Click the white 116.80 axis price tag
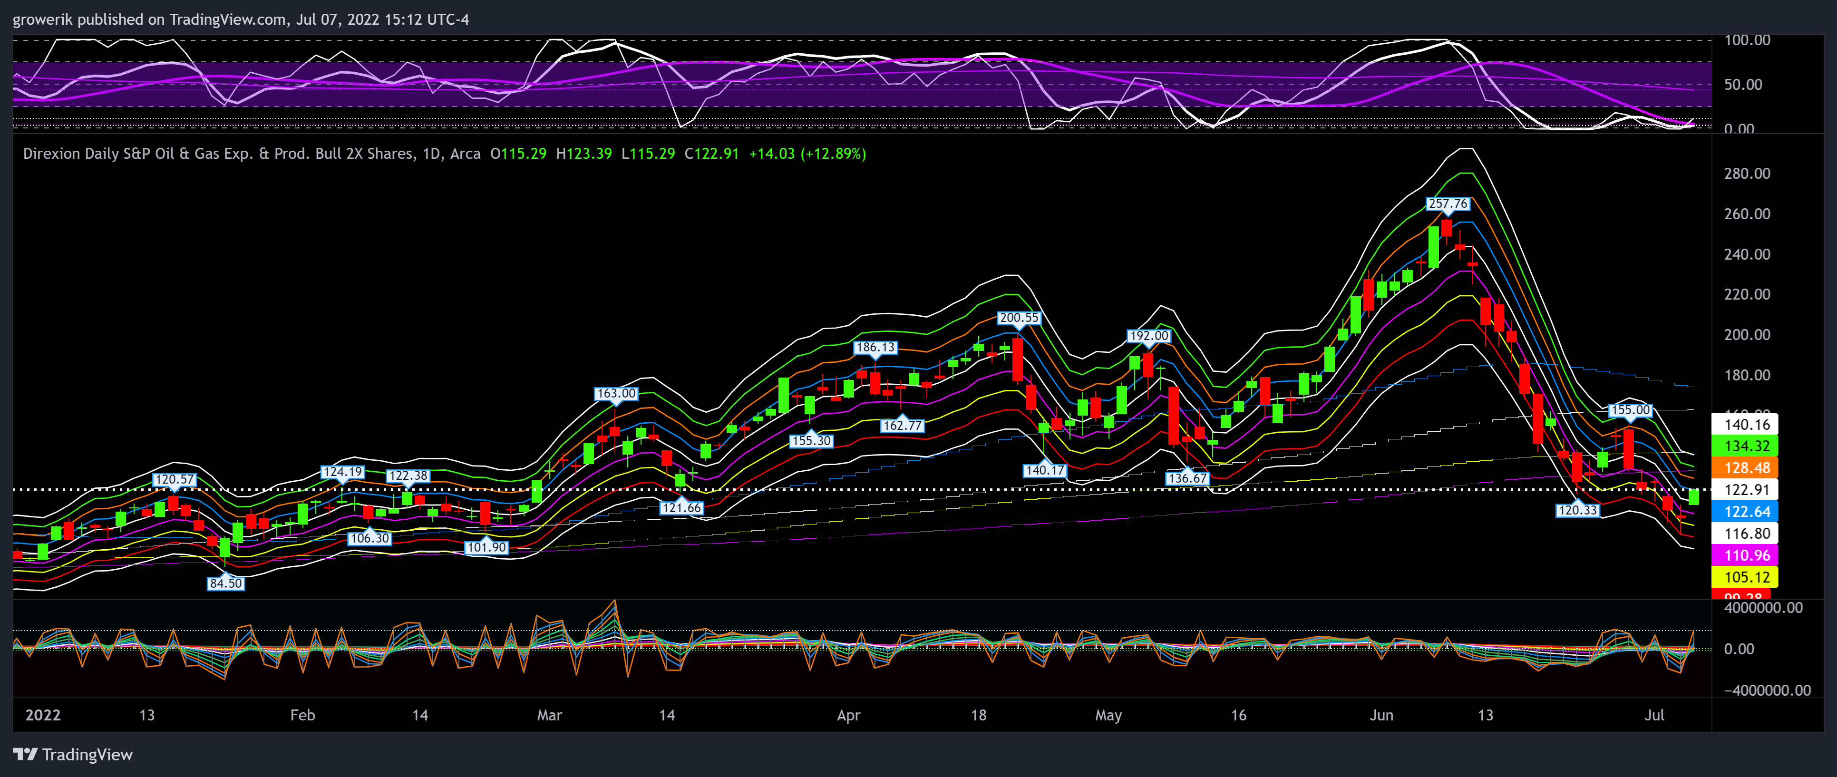 (1745, 534)
